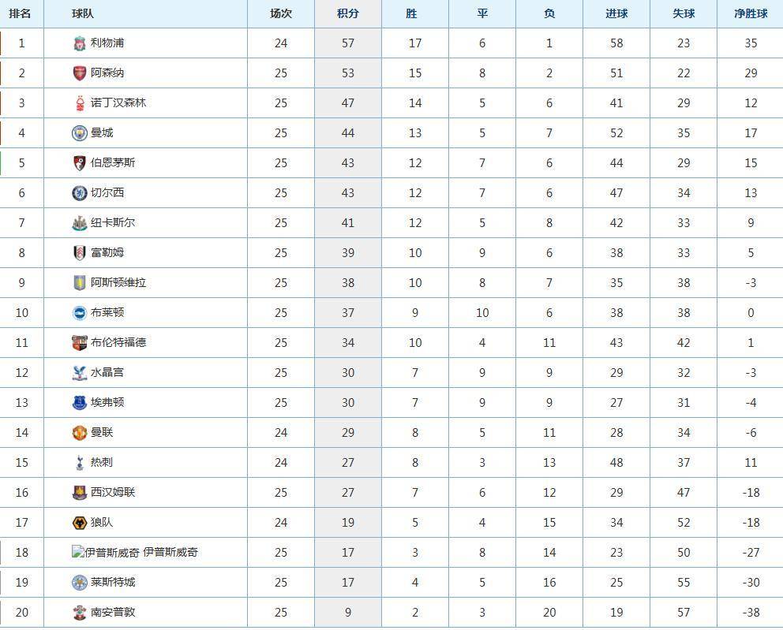The height and width of the screenshot is (630, 783).
Task: Click the broken 伊普斯威奇 logo image
Action: point(105,552)
